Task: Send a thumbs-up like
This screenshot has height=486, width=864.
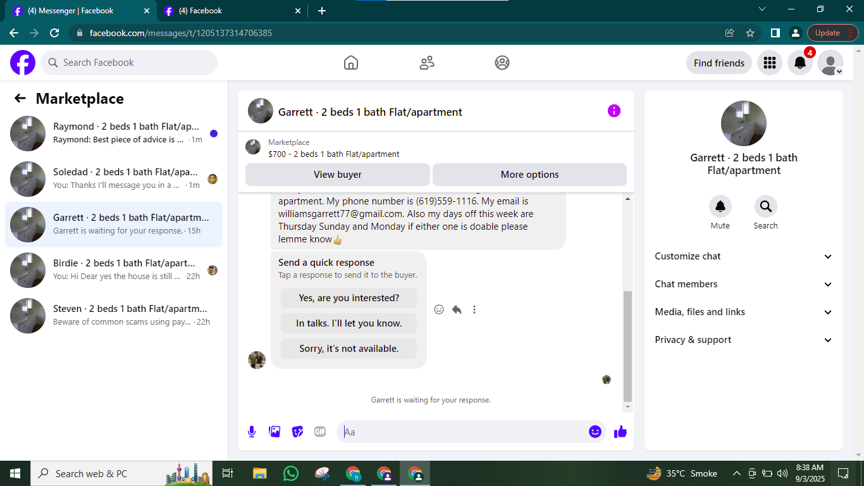Action: click(x=620, y=432)
